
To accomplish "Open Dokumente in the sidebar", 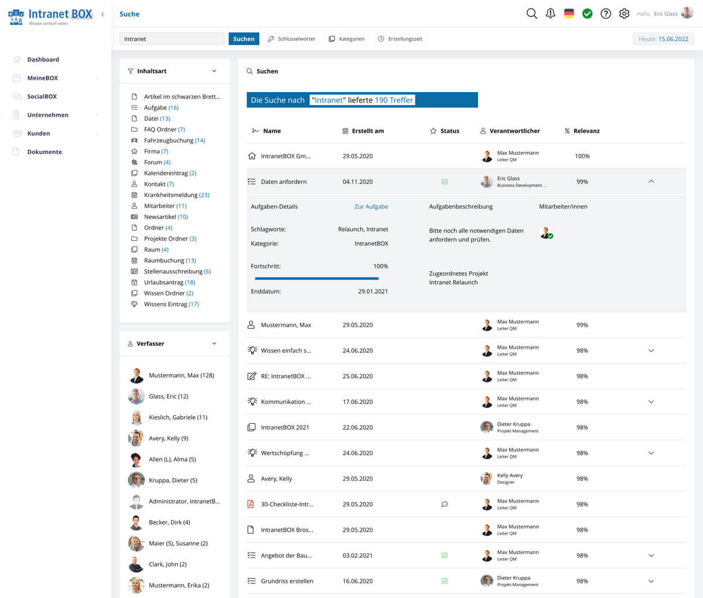I will tap(45, 152).
